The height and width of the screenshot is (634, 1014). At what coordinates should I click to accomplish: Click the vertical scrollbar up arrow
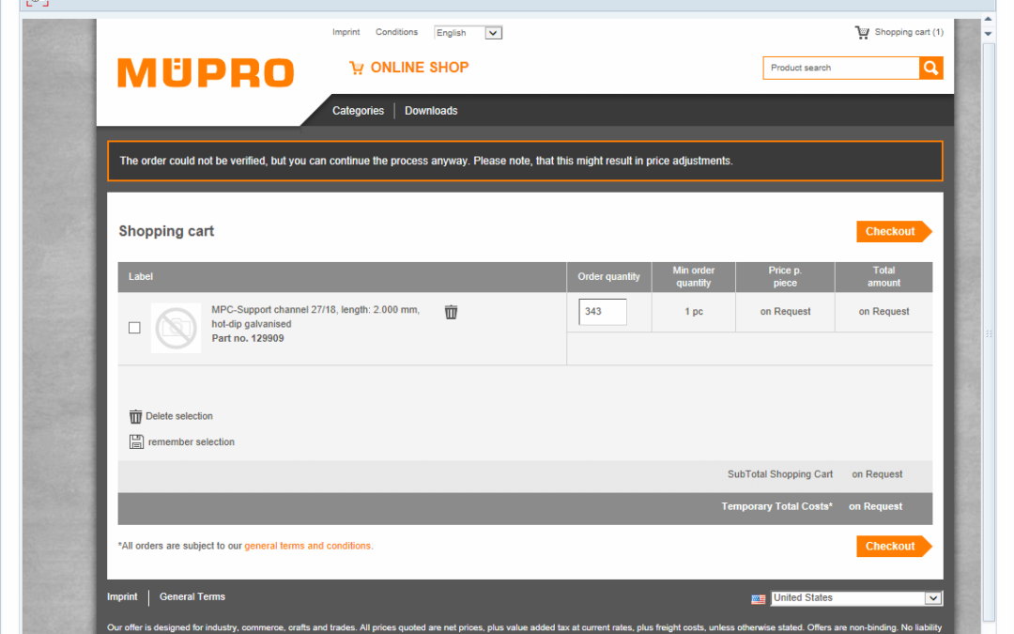pyautogui.click(x=988, y=20)
